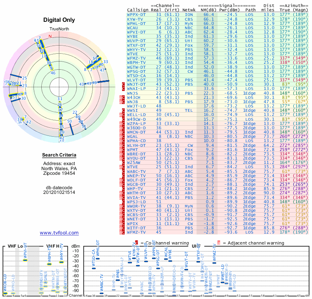
Task: Select the WPPX-DT callsign row
Action: (x=136, y=14)
